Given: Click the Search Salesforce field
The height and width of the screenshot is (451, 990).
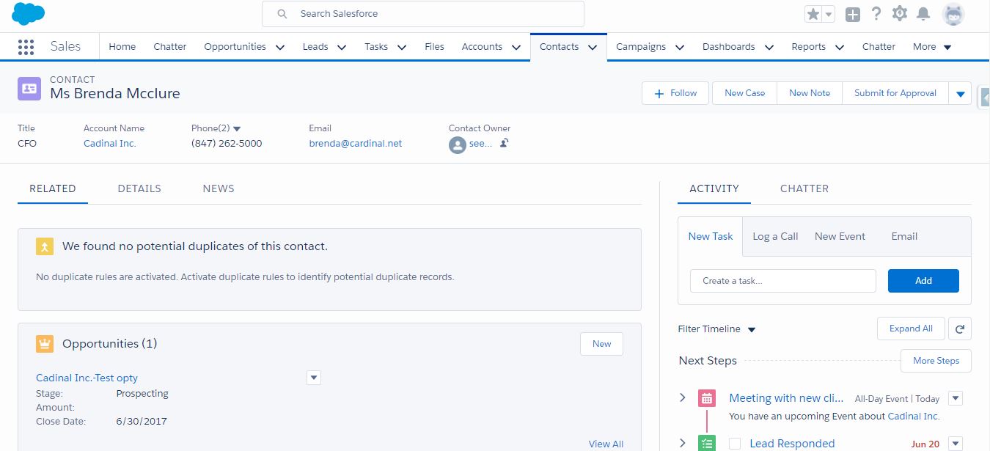Looking at the screenshot, I should pos(423,14).
